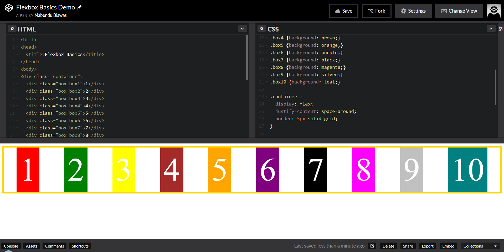Fold CSS line 23 container rule
Screen dimensions: 504x252
267,97
